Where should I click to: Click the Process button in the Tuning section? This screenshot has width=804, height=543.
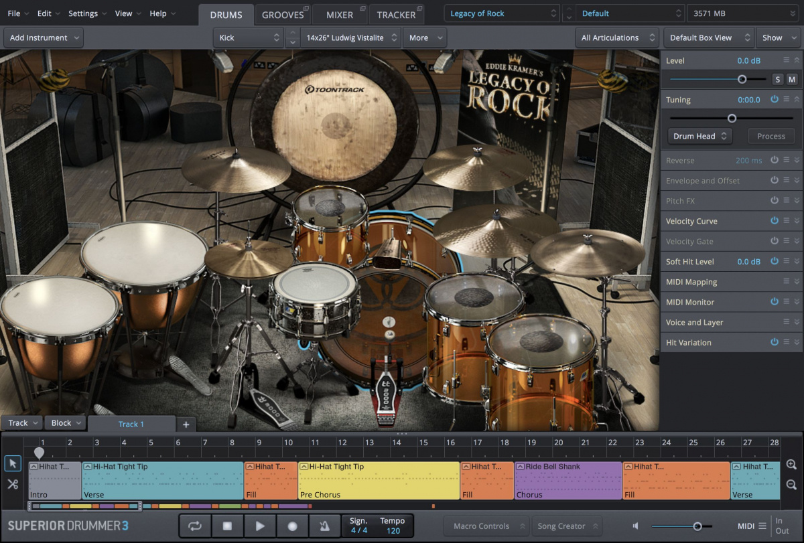(770, 136)
